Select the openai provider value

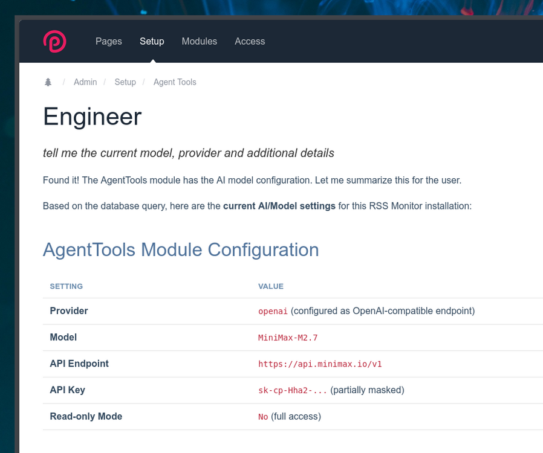(x=273, y=311)
